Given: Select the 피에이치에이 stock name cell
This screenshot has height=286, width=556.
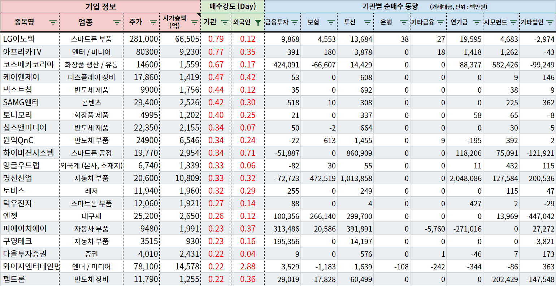Looking at the screenshot, I should click(x=30, y=229).
